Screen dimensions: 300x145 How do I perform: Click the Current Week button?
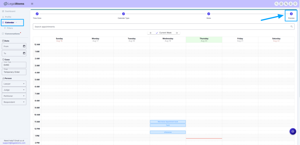click(163, 33)
